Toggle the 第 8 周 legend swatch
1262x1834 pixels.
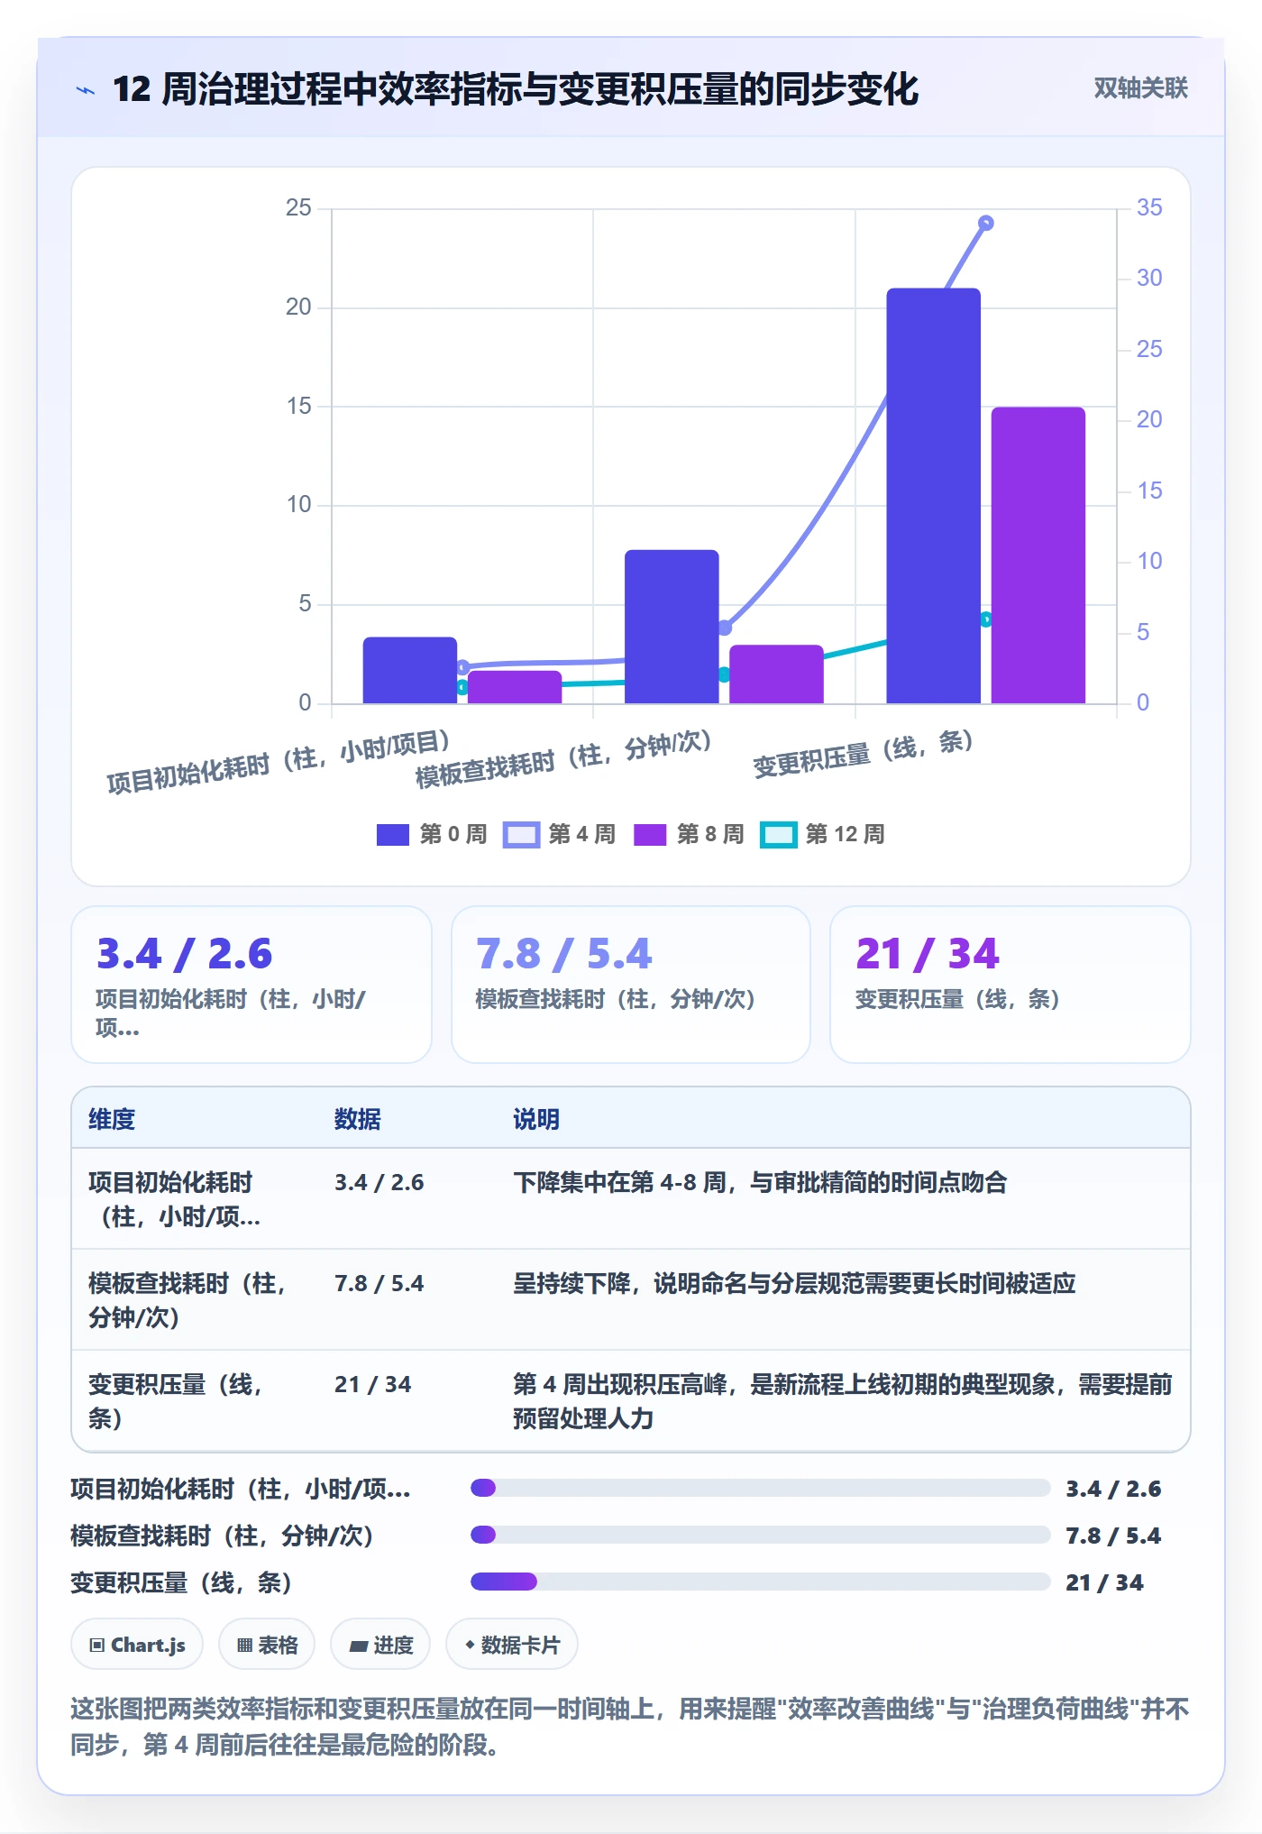point(650,834)
